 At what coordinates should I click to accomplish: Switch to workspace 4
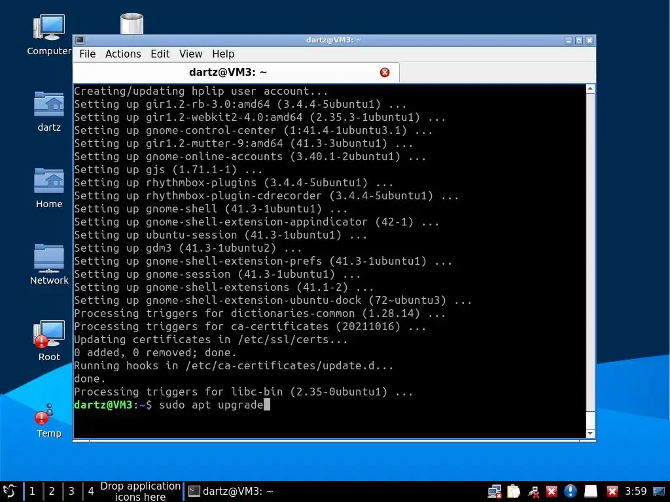click(91, 492)
